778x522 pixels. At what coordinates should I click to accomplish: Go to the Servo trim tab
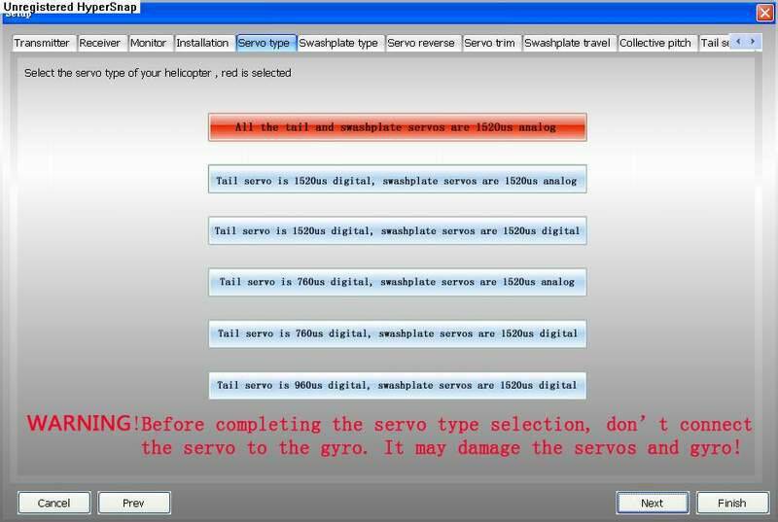click(490, 43)
